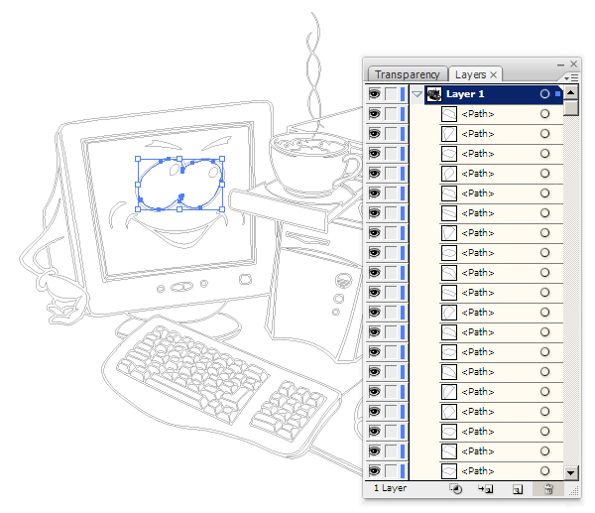Switch to the Transparency tab
This screenshot has height=513, width=595.
tap(408, 74)
